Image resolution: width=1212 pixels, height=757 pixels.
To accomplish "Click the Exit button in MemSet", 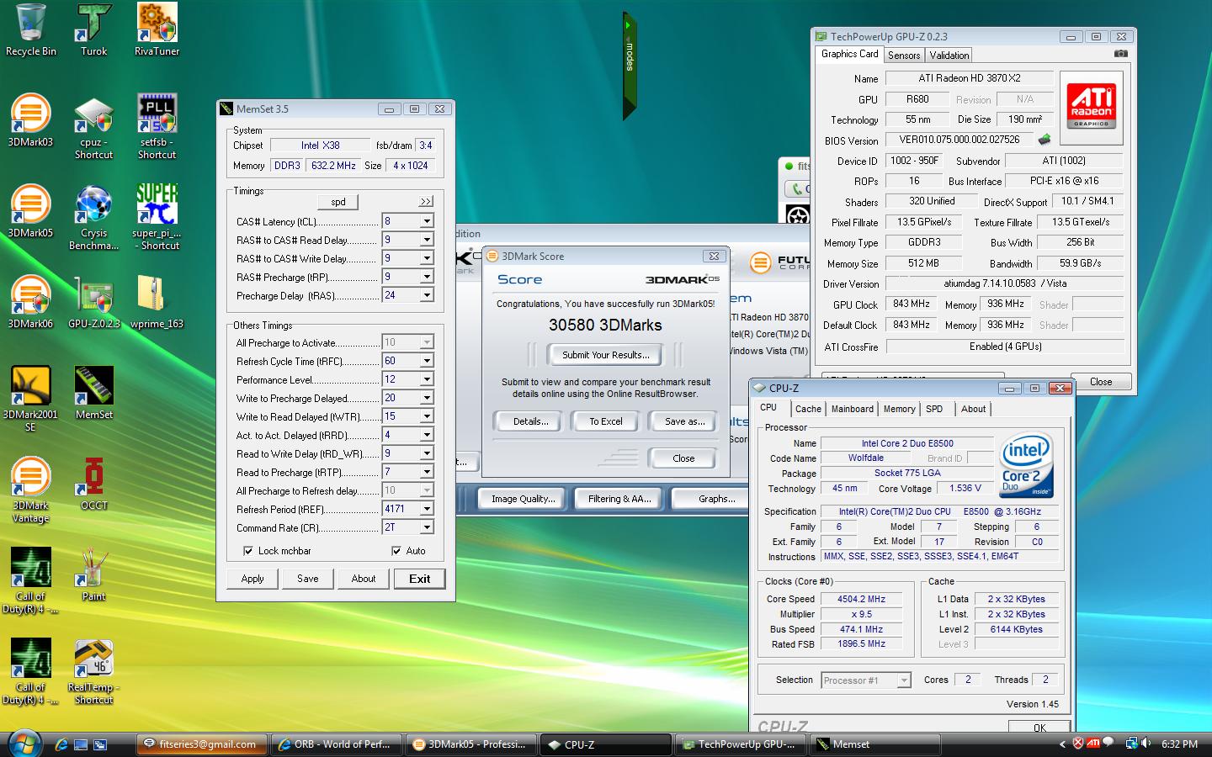I will (419, 579).
